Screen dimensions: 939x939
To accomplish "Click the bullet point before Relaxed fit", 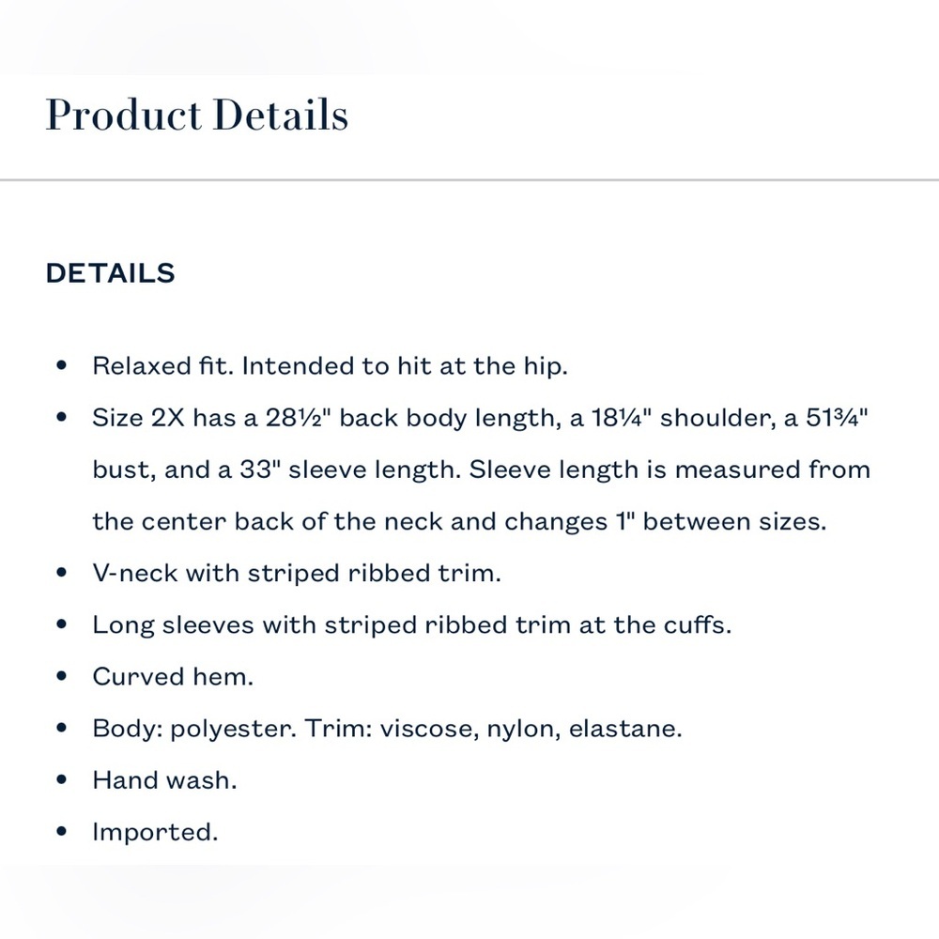I will pos(61,365).
